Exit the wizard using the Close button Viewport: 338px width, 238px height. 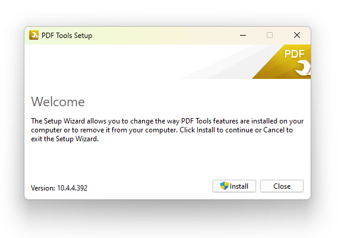tap(282, 186)
